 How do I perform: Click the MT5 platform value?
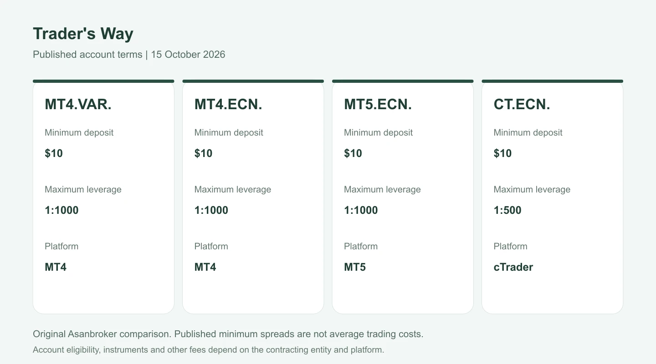(355, 267)
